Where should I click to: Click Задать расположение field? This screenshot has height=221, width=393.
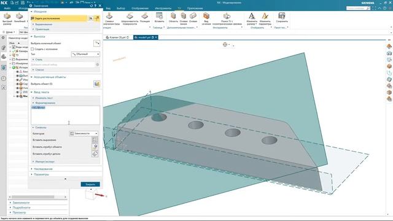pyautogui.click(x=59, y=18)
